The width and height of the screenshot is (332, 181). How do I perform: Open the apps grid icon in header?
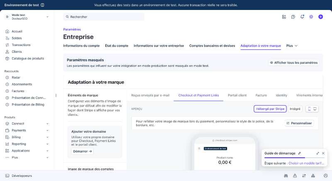(x=284, y=17)
